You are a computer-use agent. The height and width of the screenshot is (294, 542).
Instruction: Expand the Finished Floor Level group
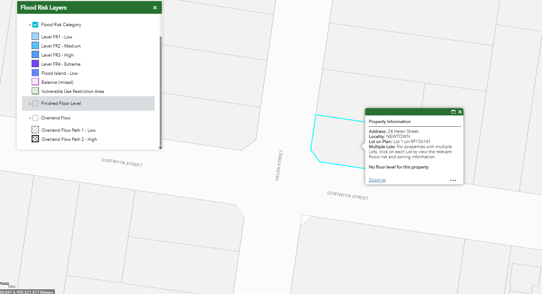click(30, 104)
